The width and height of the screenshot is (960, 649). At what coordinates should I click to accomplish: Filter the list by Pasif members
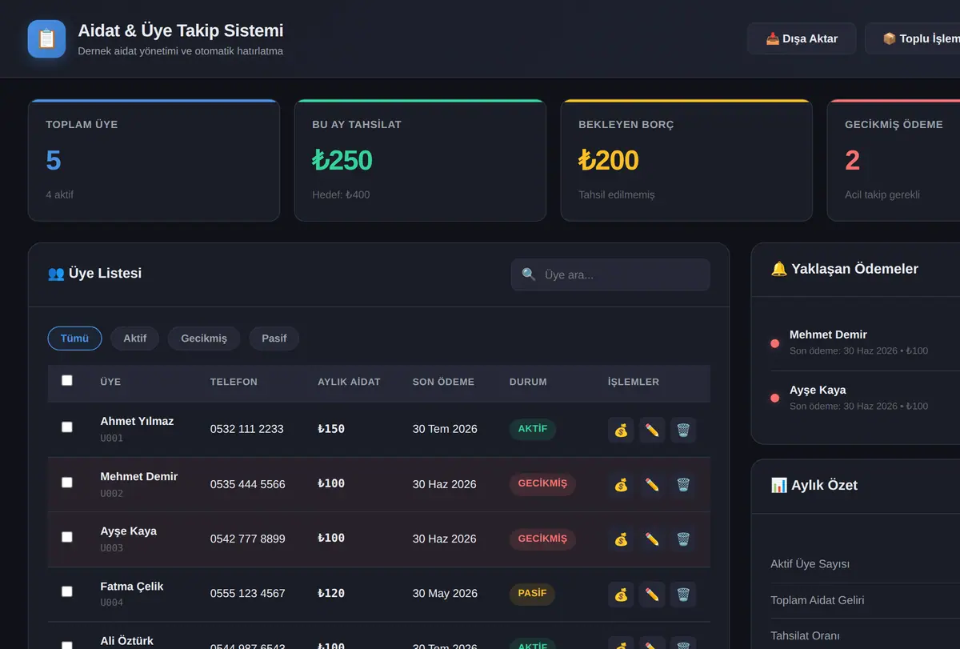[x=274, y=339]
